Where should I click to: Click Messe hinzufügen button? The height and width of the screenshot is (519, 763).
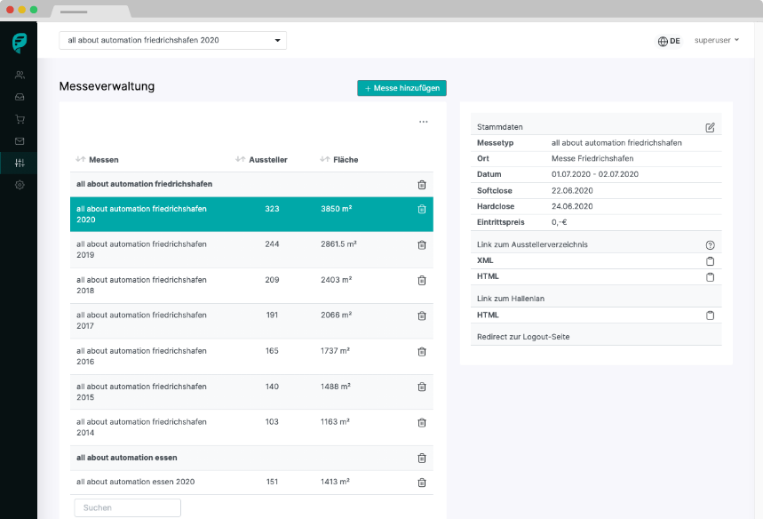point(402,88)
